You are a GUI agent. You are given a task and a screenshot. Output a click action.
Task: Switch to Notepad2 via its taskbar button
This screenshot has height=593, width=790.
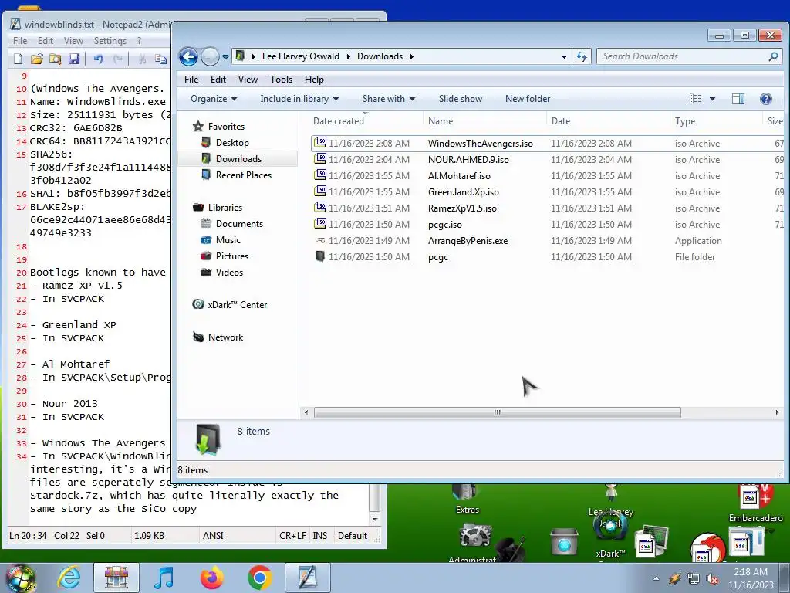[307, 578]
